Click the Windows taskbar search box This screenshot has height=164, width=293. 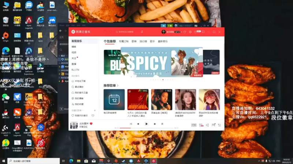pyautogui.click(x=34, y=161)
